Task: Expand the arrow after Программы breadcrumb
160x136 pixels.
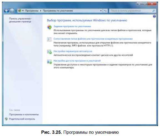Action: pos(41,11)
